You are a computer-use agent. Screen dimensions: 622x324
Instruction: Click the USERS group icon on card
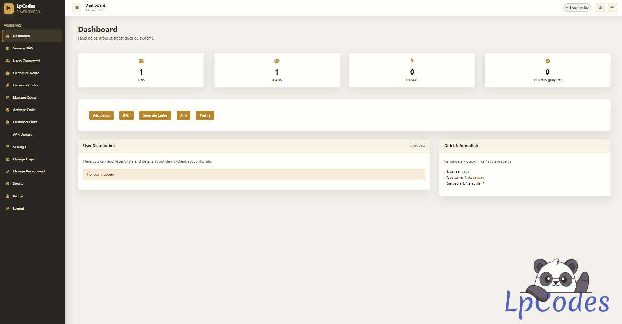point(277,61)
